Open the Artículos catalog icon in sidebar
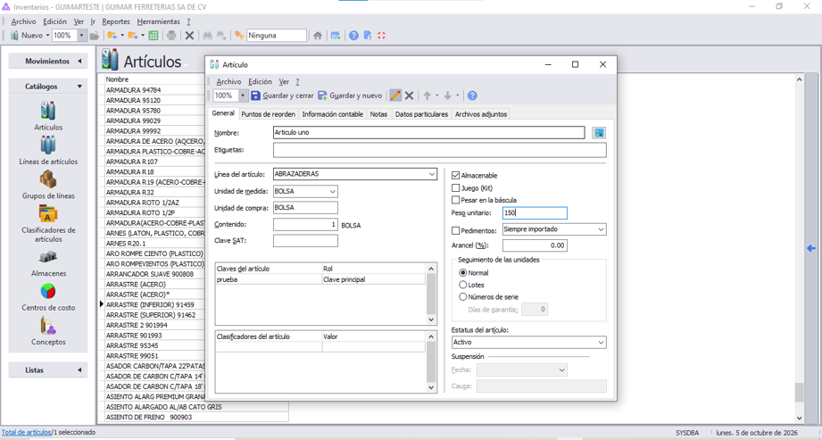The image size is (822, 440). click(x=47, y=111)
